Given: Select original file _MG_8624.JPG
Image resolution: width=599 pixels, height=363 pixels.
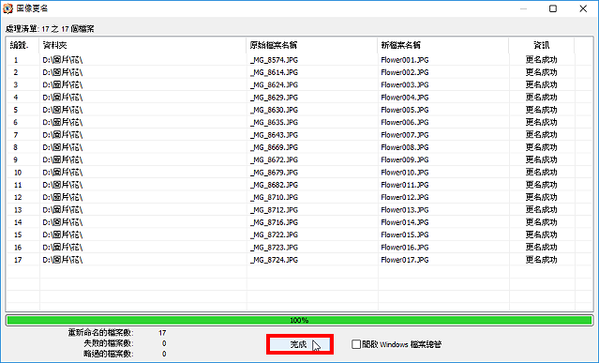Looking at the screenshot, I should (274, 84).
